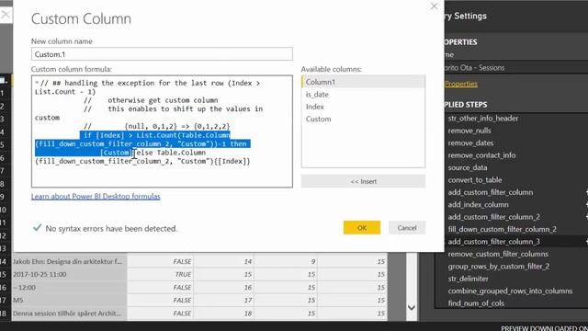Click the index value 17 cell

(x=224, y=301)
